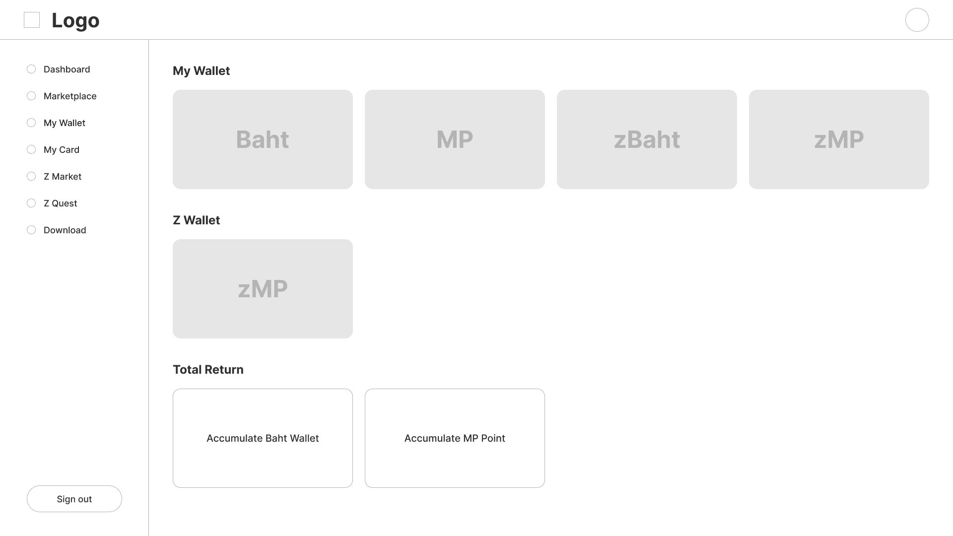Toggle the My Wallet radio button

click(x=31, y=123)
